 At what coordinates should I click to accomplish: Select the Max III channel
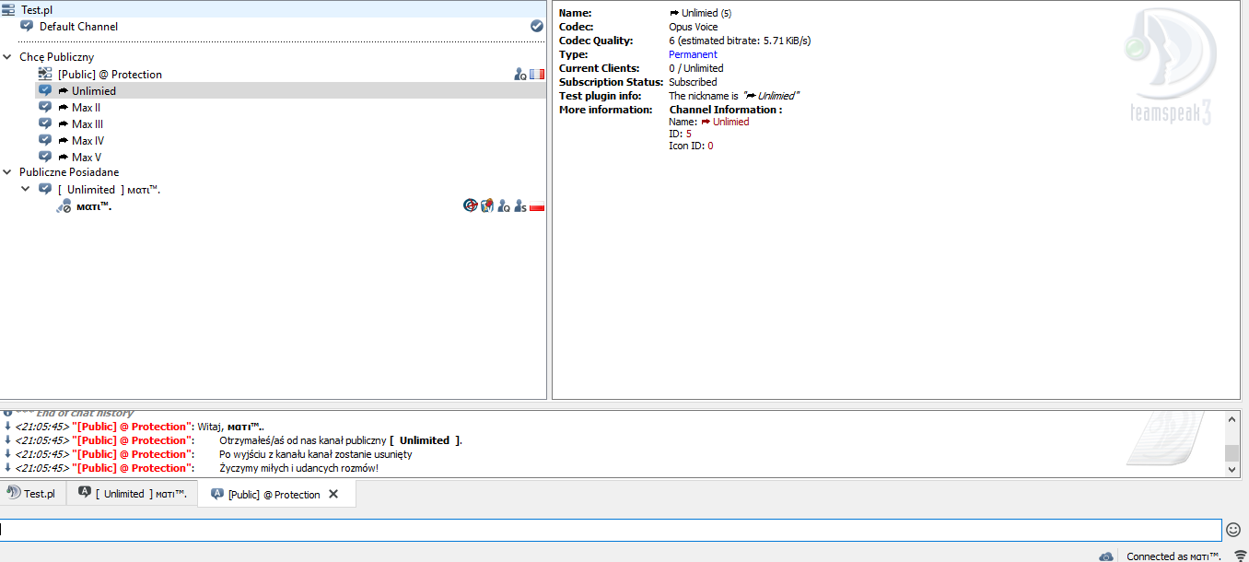click(x=87, y=124)
